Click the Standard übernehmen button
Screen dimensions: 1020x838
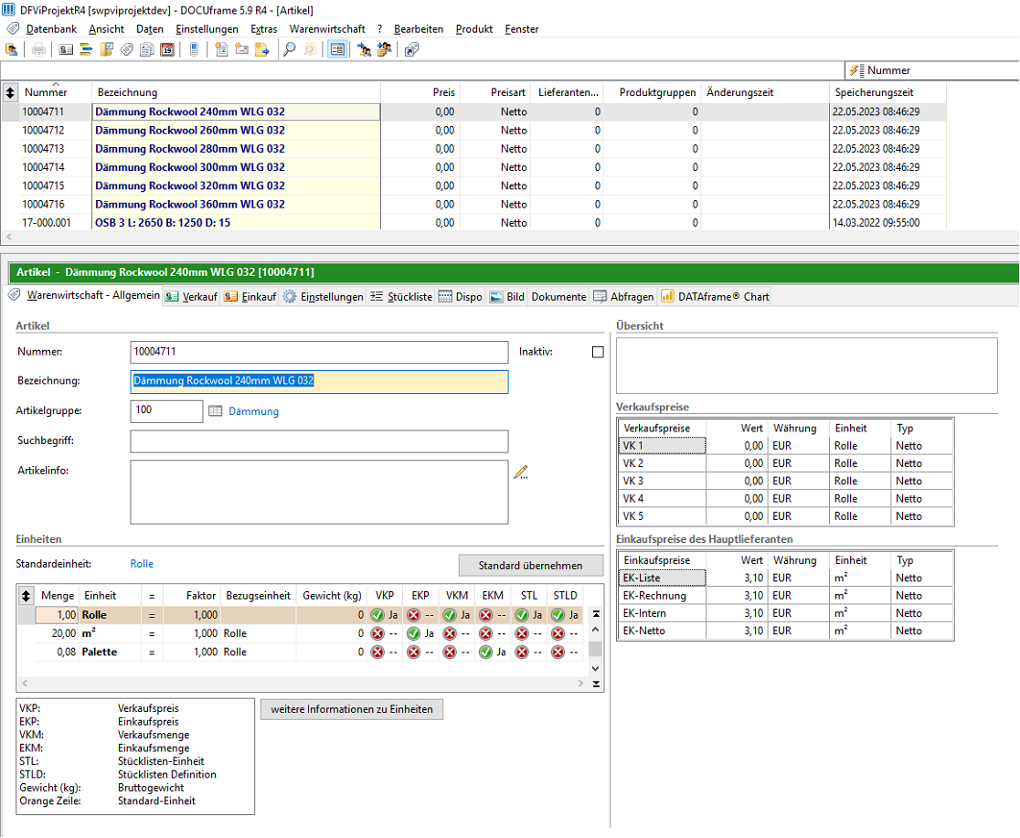point(530,566)
